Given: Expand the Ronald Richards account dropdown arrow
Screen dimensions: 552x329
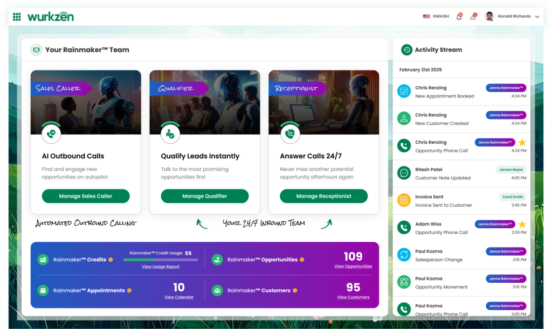Looking at the screenshot, I should tap(537, 17).
